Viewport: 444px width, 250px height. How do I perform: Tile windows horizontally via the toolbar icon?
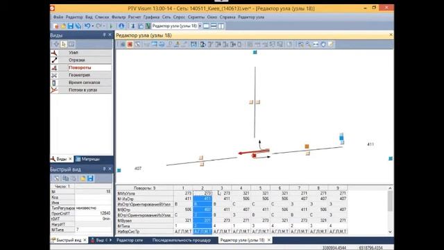click(214, 26)
